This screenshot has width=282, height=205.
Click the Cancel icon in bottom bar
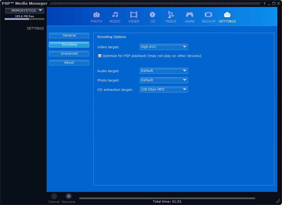pos(54,196)
